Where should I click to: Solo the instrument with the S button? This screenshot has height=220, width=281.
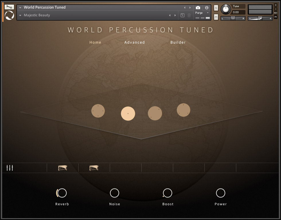tap(216, 8)
